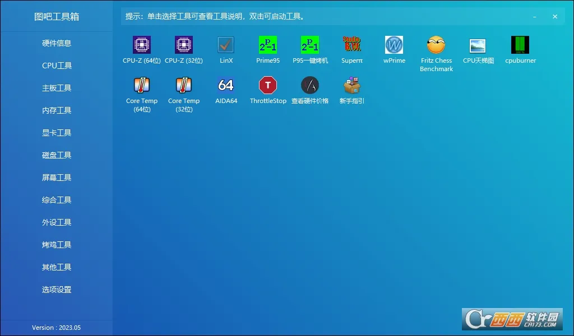The width and height of the screenshot is (574, 336).
Task: Open 选项设置 in the sidebar
Action: [x=57, y=290]
